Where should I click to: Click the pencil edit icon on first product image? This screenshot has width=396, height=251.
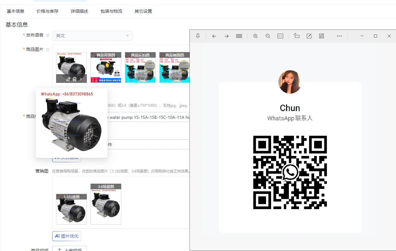[69, 79]
